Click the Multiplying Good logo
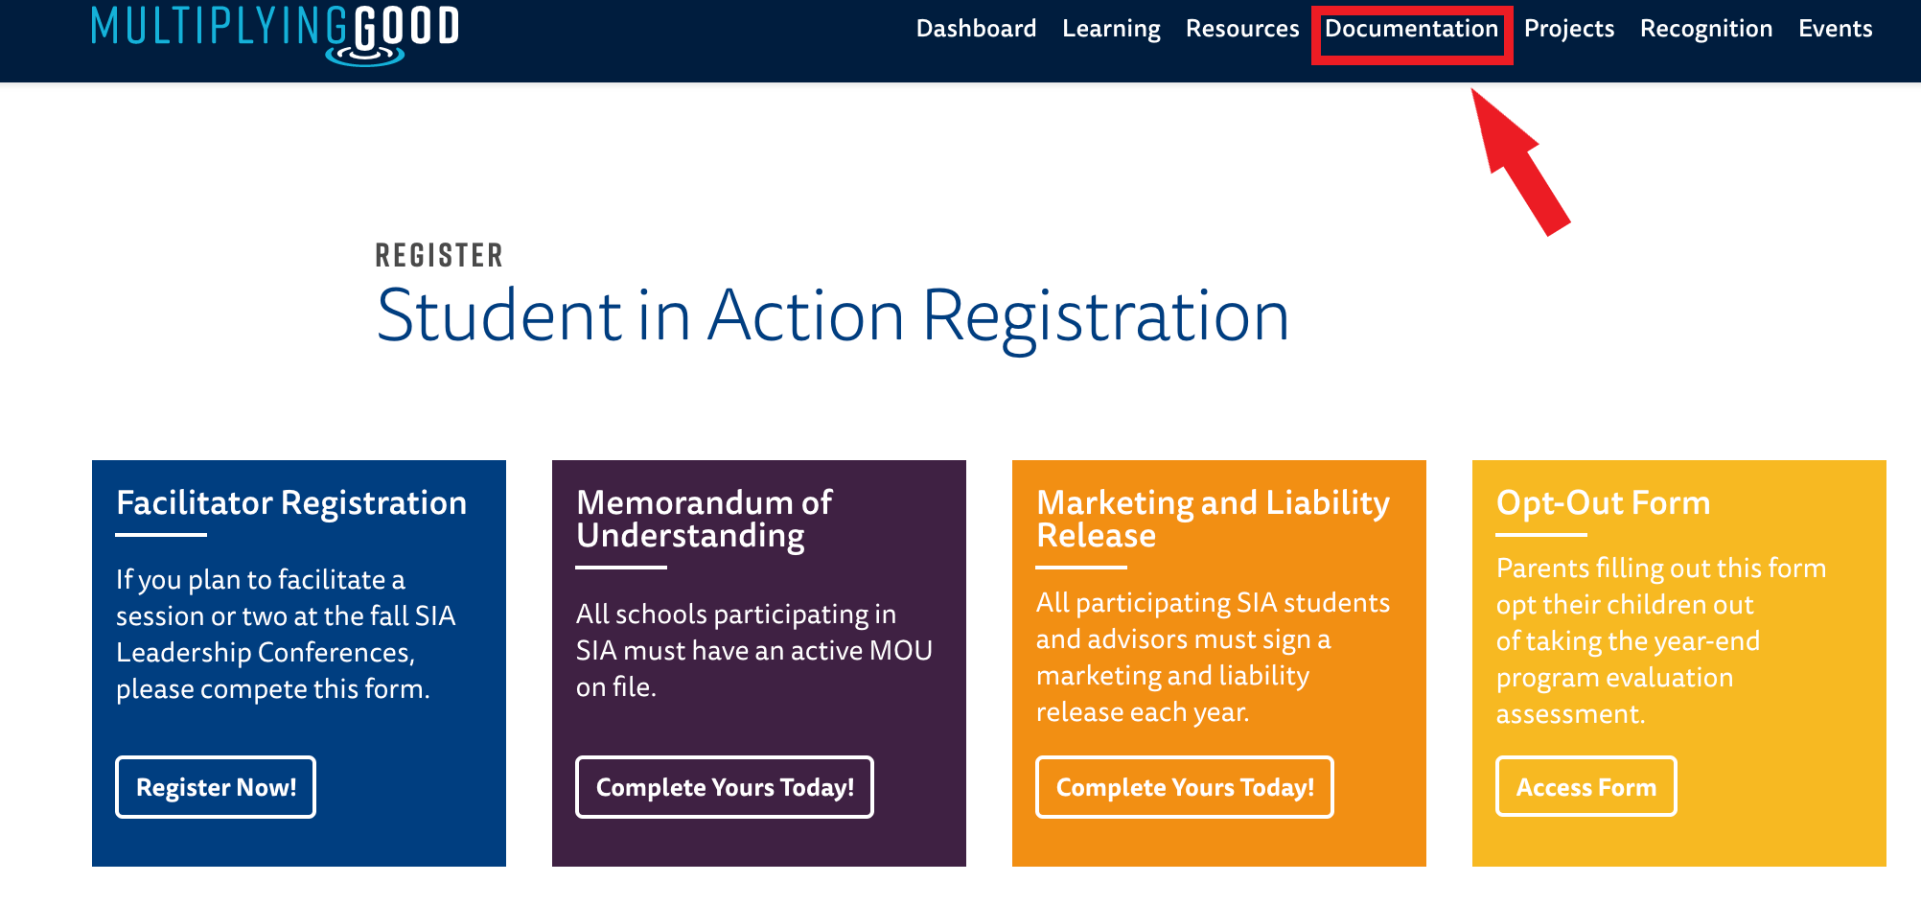 [x=275, y=35]
